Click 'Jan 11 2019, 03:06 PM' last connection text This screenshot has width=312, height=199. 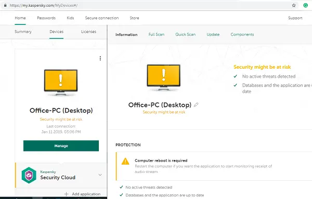61,132
